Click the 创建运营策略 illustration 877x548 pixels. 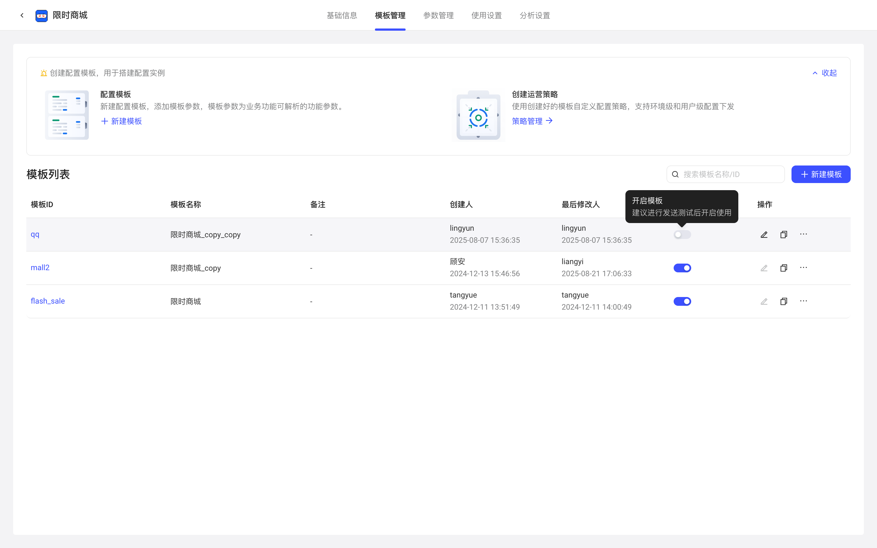(478, 115)
